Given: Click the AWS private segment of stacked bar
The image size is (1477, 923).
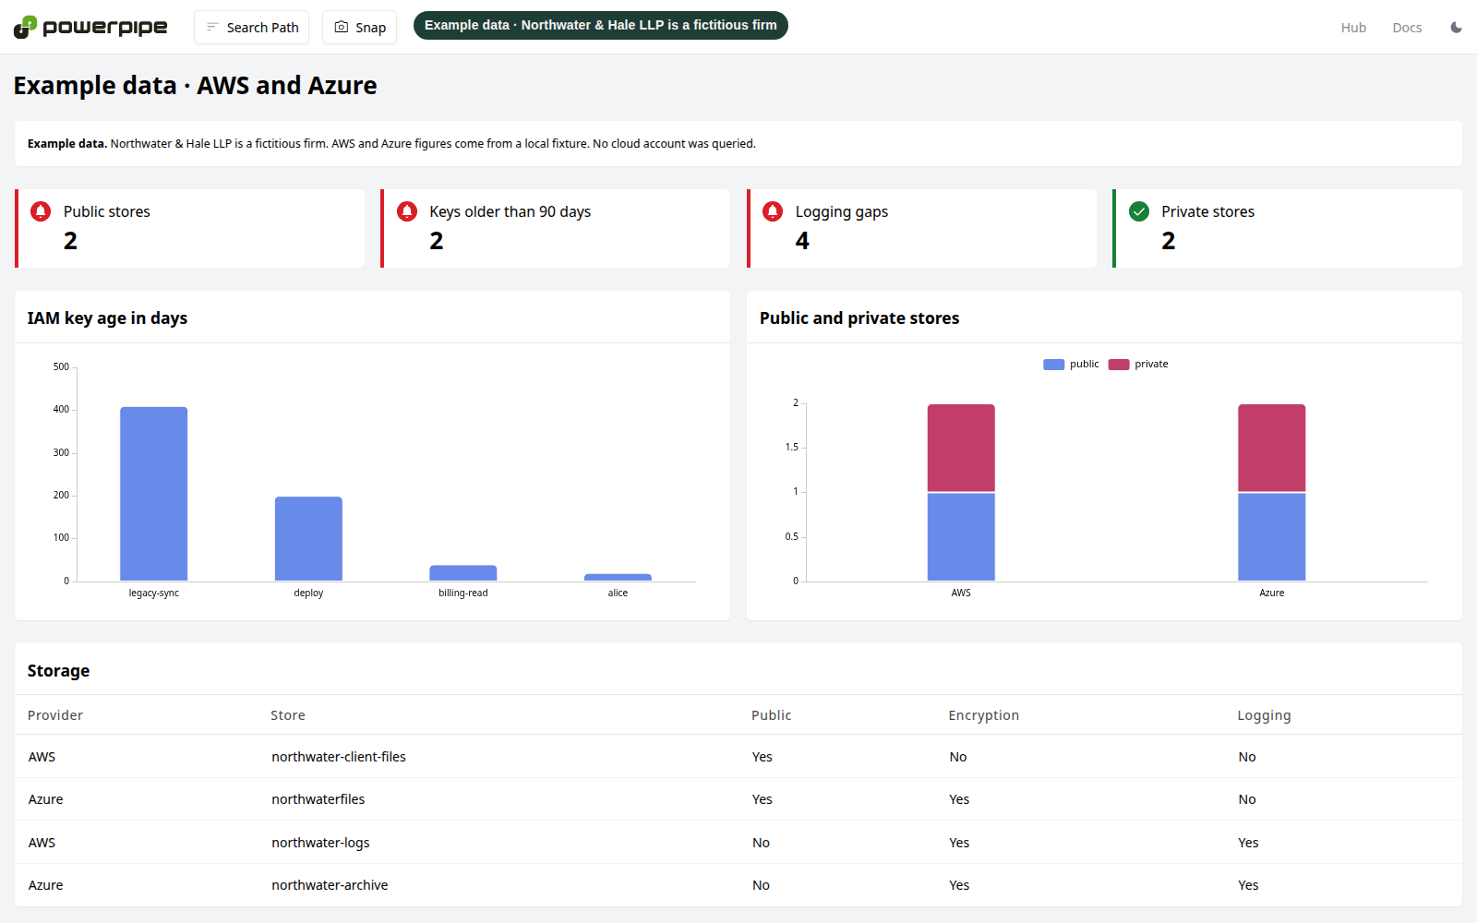Looking at the screenshot, I should [961, 448].
